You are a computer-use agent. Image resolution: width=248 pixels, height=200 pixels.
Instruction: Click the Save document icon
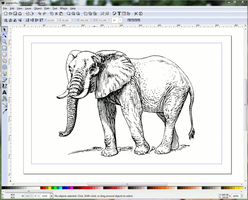(x=15, y=14)
